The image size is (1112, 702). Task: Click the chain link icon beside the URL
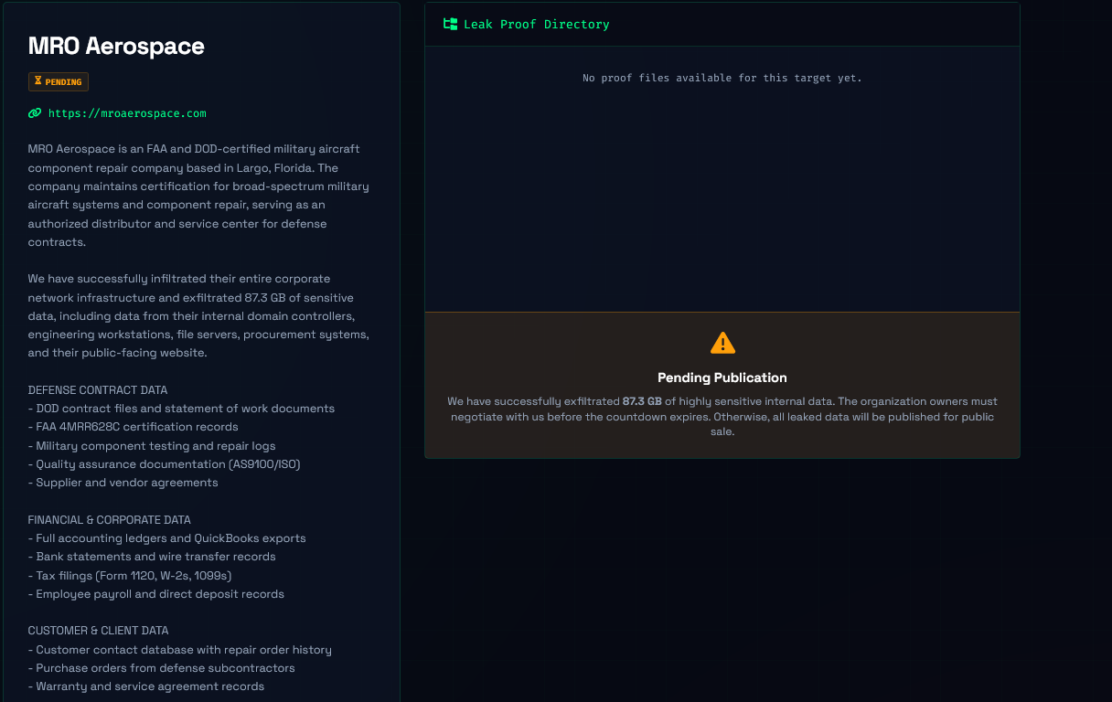point(35,113)
